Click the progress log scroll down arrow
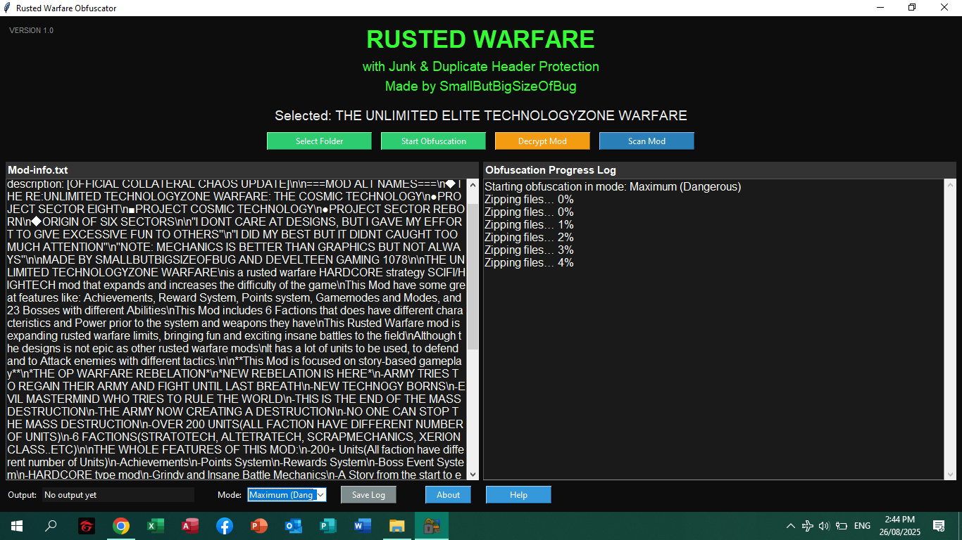962x540 pixels. pos(950,475)
